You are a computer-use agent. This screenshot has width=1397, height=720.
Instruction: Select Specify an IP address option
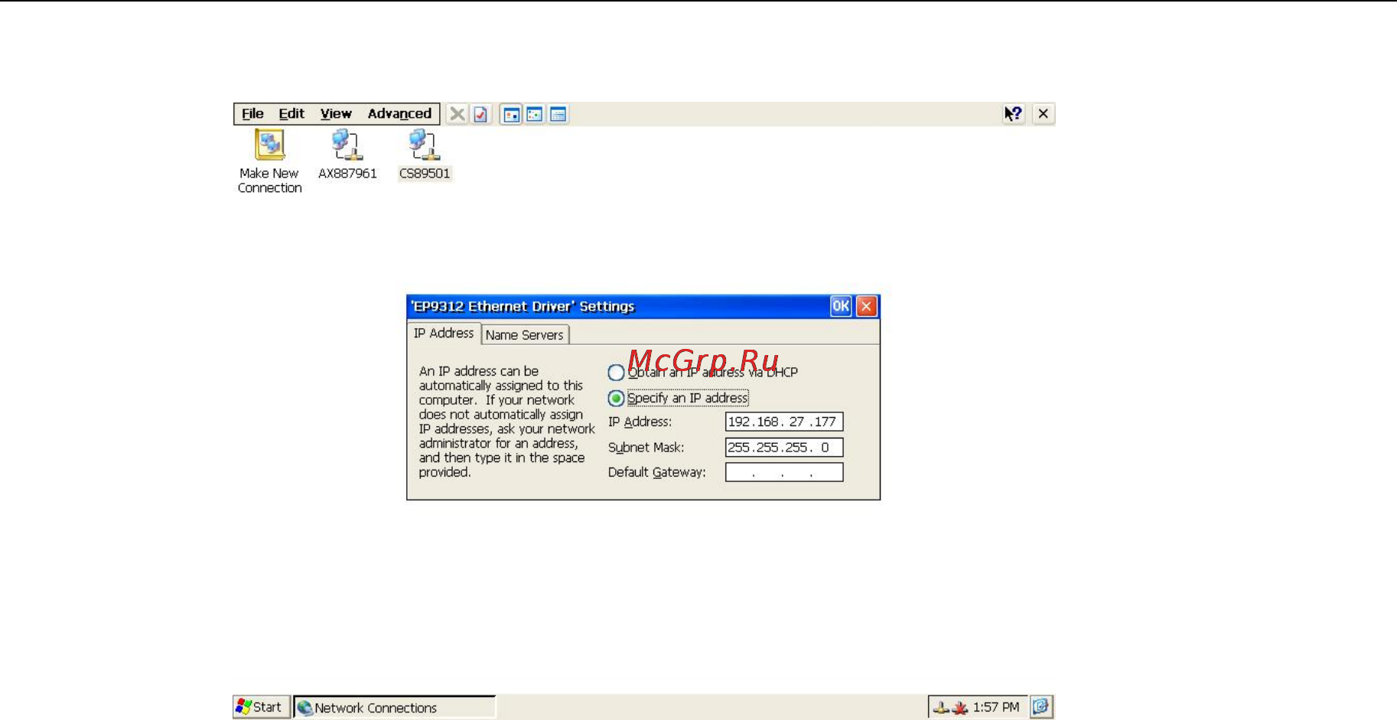[678, 398]
